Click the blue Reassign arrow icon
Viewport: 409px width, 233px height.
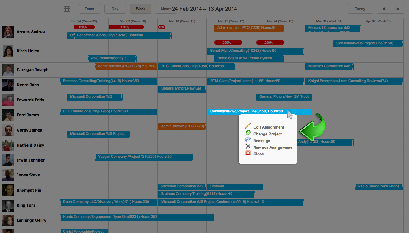248,140
